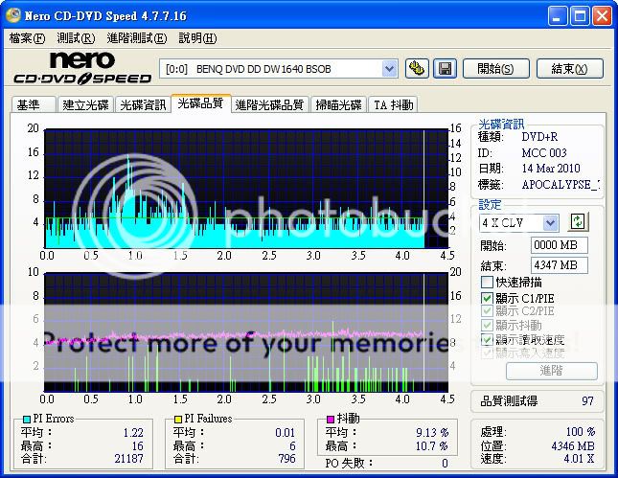618x478 pixels.
Task: Click the save floppy disk icon
Action: (445, 69)
